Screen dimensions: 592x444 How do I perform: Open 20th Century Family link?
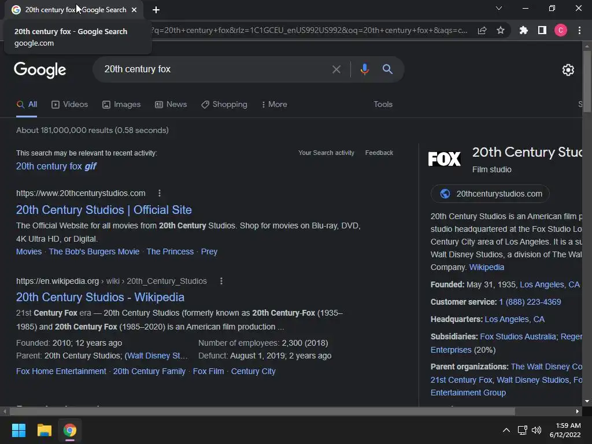point(150,372)
